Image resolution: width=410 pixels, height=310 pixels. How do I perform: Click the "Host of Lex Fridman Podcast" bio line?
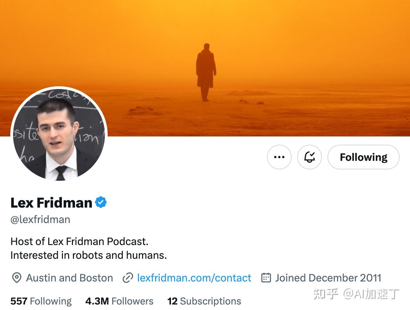tap(79, 241)
